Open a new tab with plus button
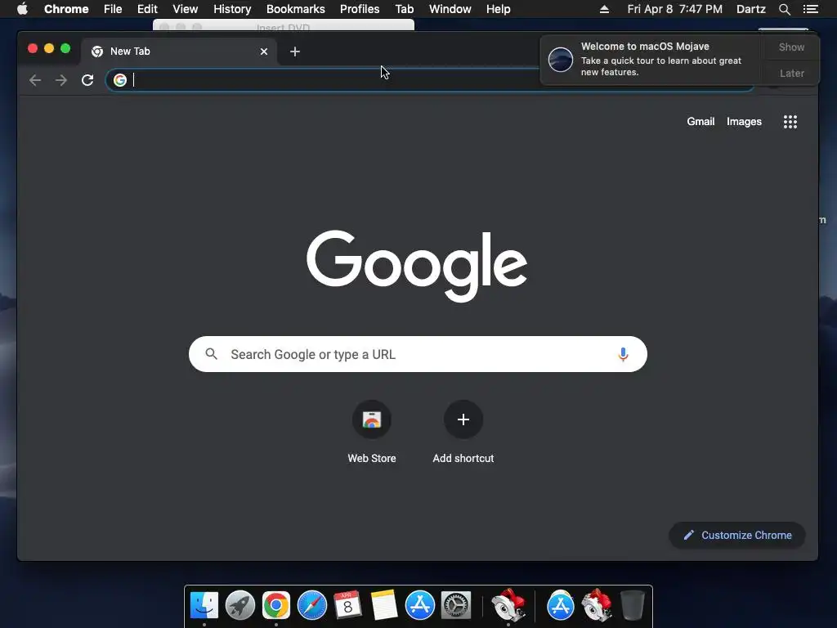This screenshot has width=837, height=628. (294, 52)
